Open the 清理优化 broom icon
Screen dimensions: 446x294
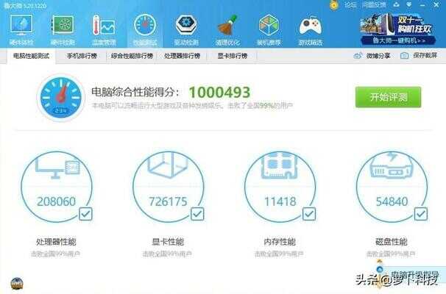tap(227, 25)
